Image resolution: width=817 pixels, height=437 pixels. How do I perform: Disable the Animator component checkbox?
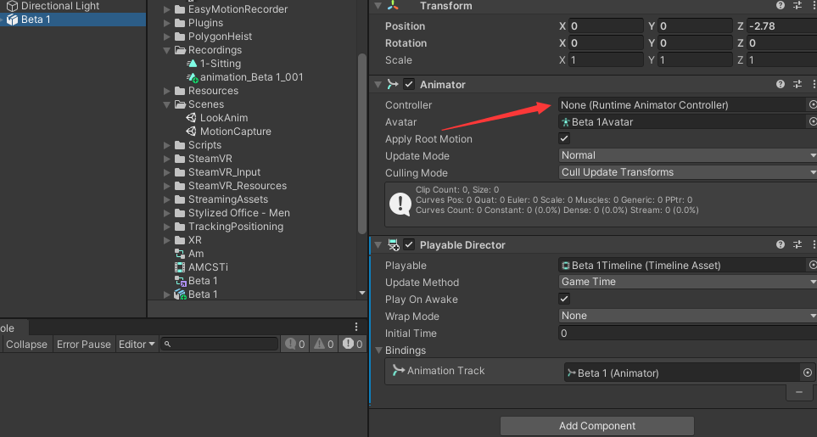pos(409,84)
